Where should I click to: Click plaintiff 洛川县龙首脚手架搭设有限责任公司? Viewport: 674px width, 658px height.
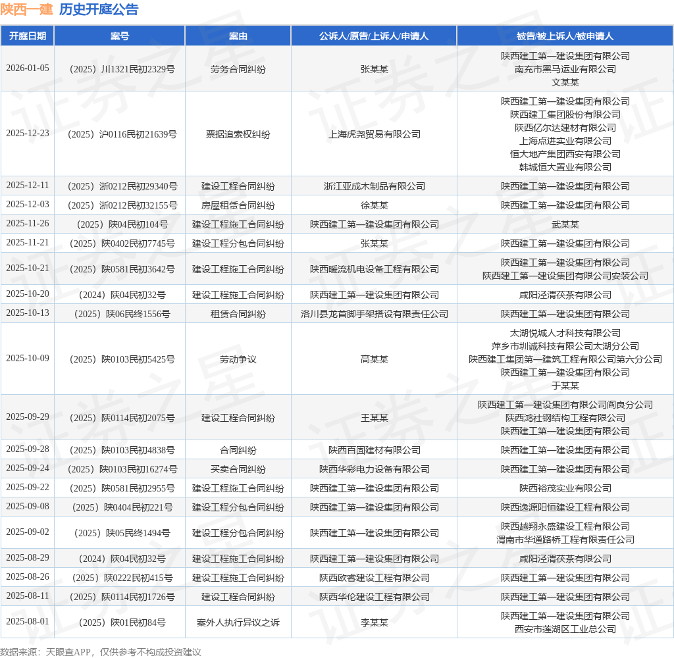point(375,314)
